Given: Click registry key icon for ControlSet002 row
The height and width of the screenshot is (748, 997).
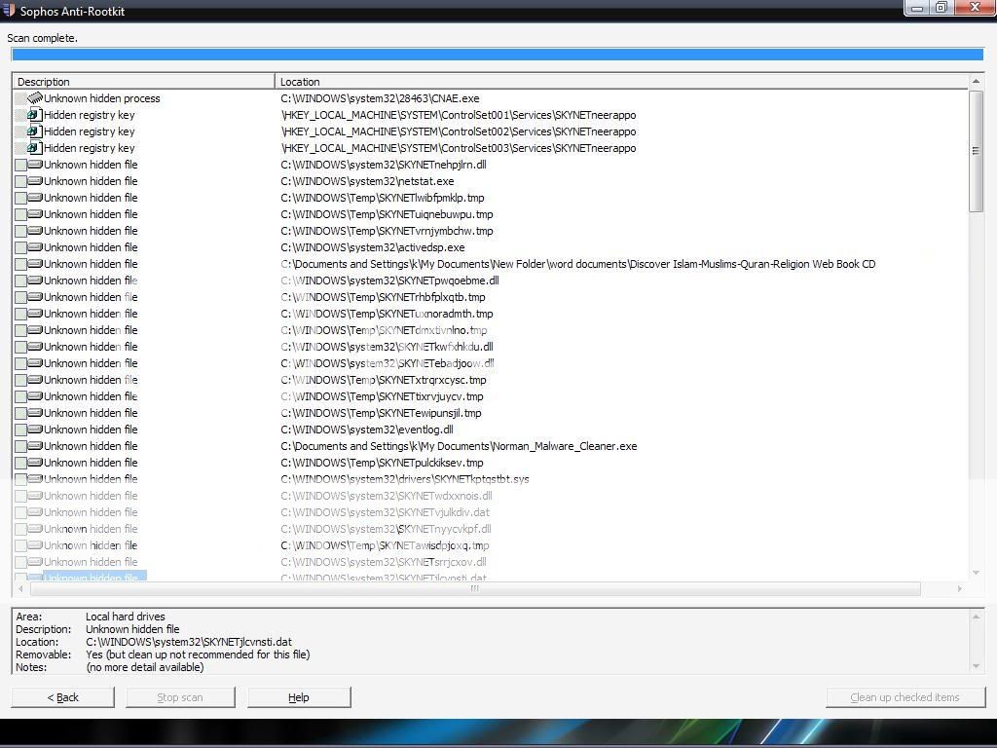Looking at the screenshot, I should [34, 131].
